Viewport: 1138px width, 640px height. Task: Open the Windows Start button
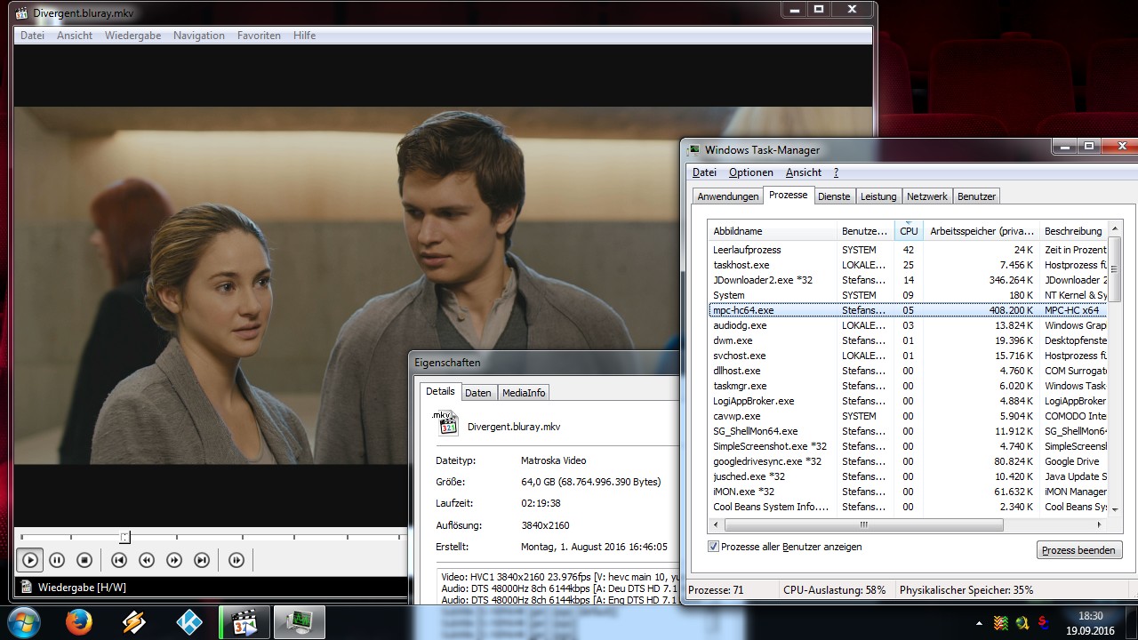pos(23,621)
